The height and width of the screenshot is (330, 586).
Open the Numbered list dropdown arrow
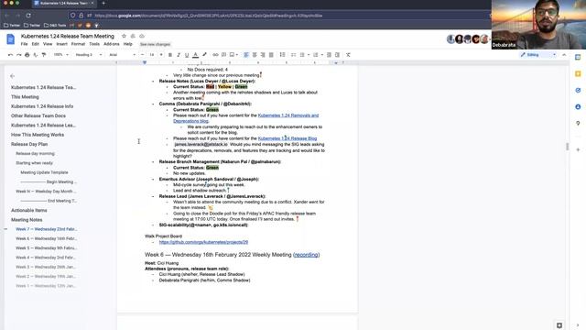(x=321, y=55)
